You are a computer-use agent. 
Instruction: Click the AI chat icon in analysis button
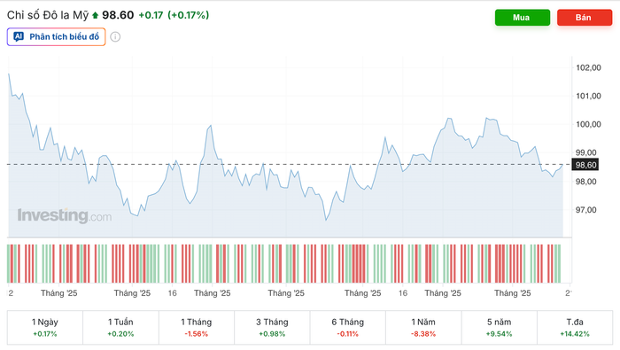(x=19, y=37)
